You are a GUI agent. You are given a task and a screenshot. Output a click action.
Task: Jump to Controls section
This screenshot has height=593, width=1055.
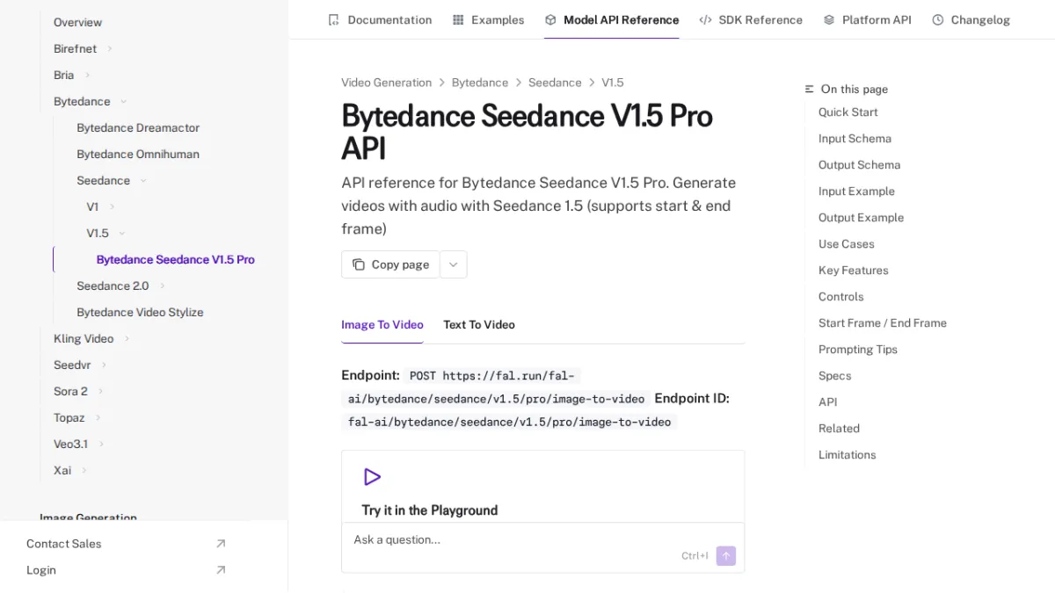(x=841, y=296)
